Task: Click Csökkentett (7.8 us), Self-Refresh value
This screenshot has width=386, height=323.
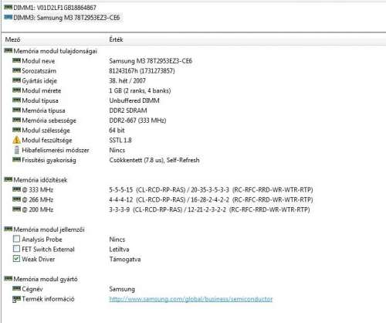Action: (x=154, y=160)
